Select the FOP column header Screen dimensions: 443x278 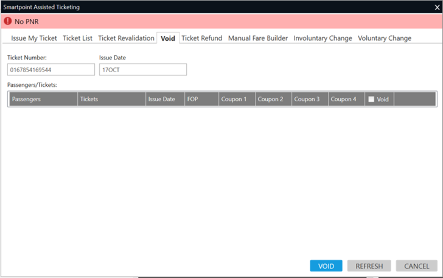coord(201,99)
